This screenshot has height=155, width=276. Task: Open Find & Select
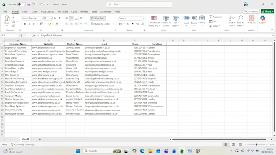(240, 21)
